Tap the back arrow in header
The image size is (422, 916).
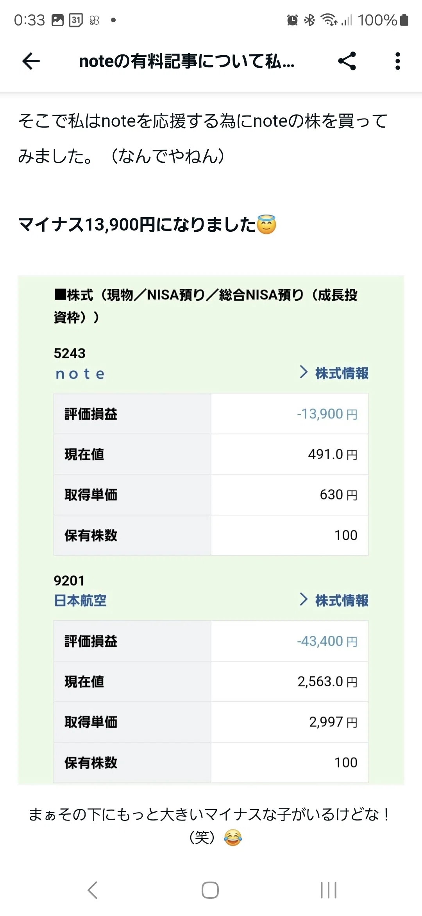pos(31,61)
